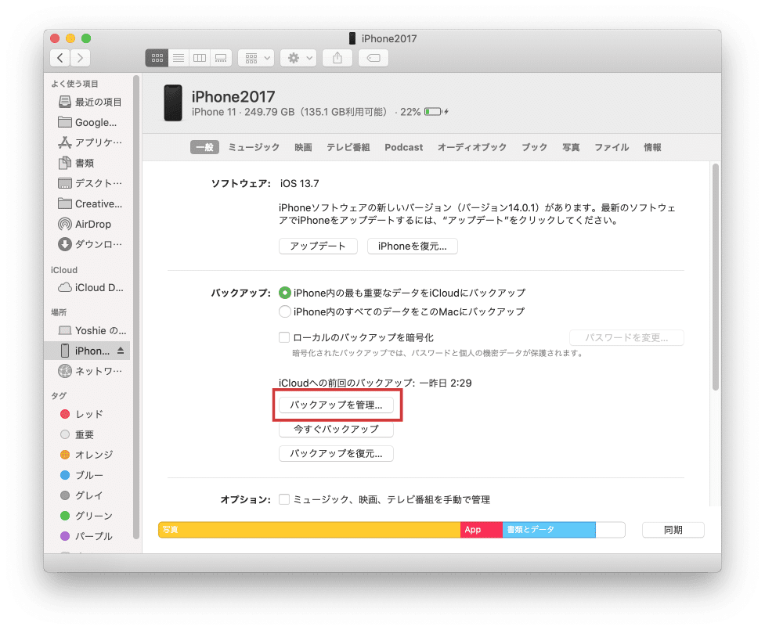This screenshot has height=630, width=765.
Task: Switch to the ファイル tab
Action: [x=612, y=147]
